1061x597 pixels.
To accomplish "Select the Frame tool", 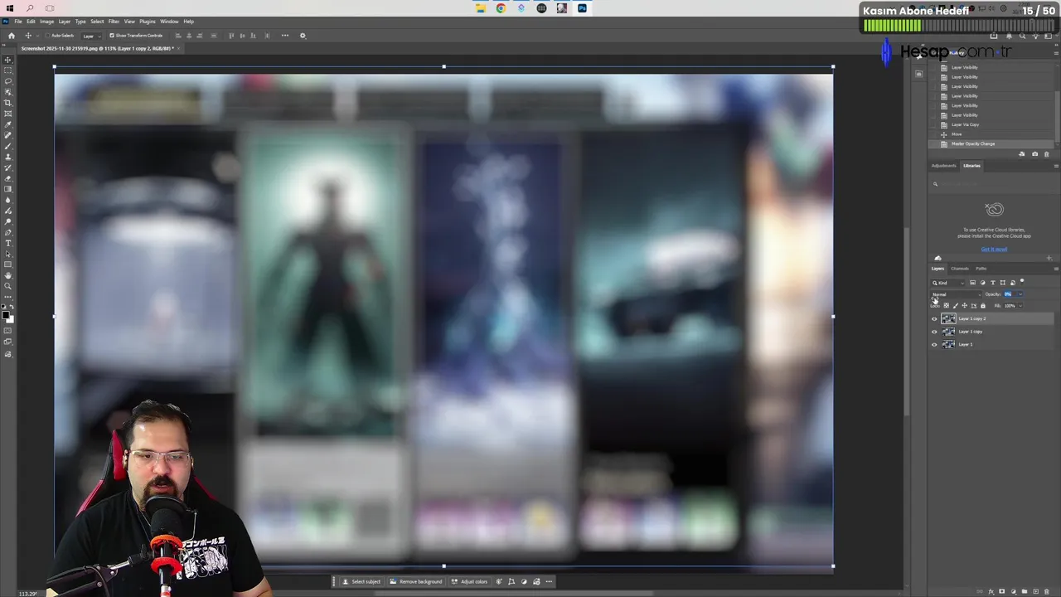I will (8, 114).
